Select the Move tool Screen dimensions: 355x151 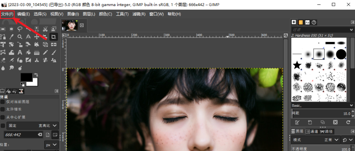[x=37, y=37]
